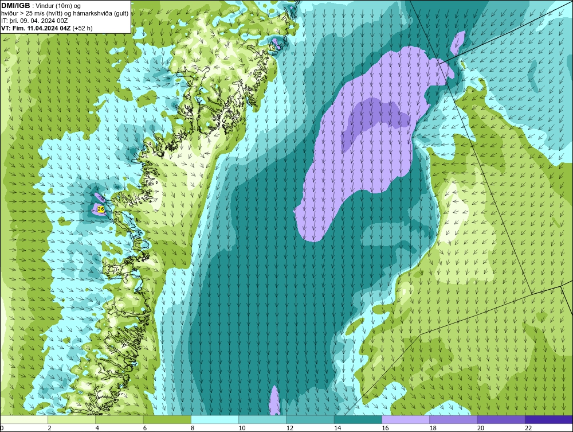Screen dimensions: 573x432
Task: Click the DMI/IGB title text
Action: click(x=15, y=6)
